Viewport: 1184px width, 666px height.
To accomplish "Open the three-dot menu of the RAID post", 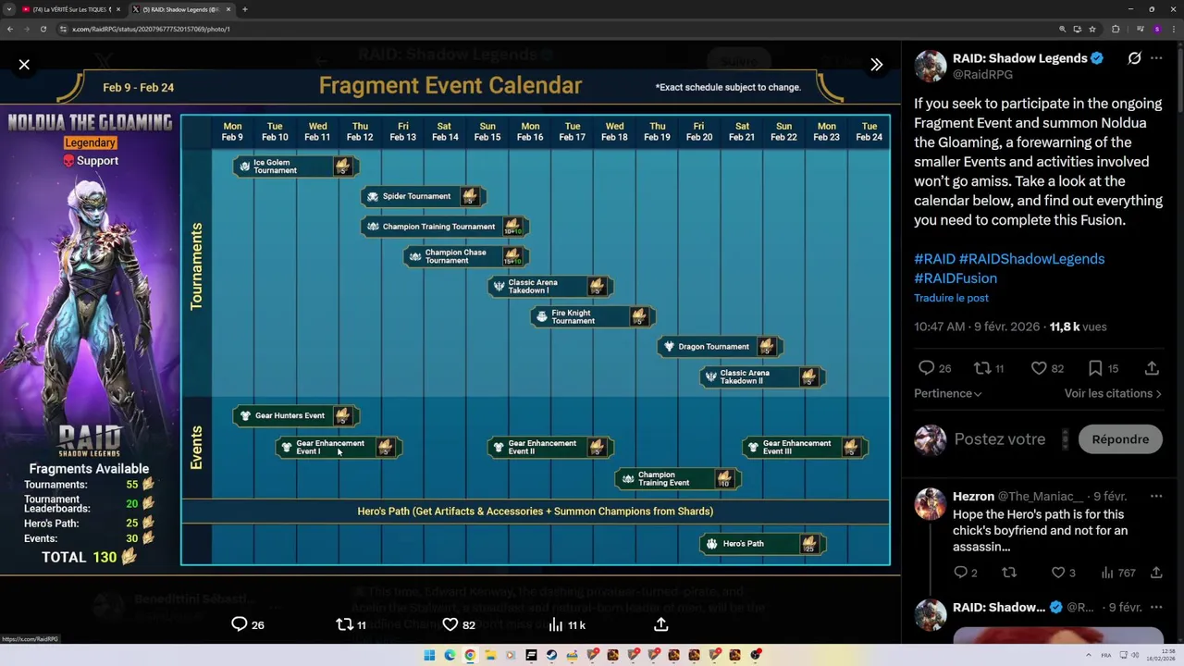I will click(1156, 58).
